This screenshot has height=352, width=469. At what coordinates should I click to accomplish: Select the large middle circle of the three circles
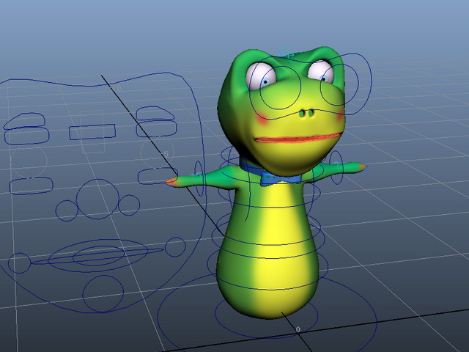97,199
